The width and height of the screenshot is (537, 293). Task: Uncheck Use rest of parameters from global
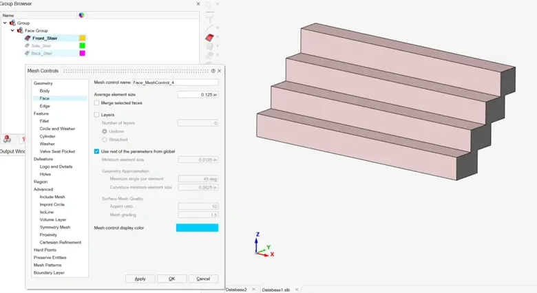(97, 151)
